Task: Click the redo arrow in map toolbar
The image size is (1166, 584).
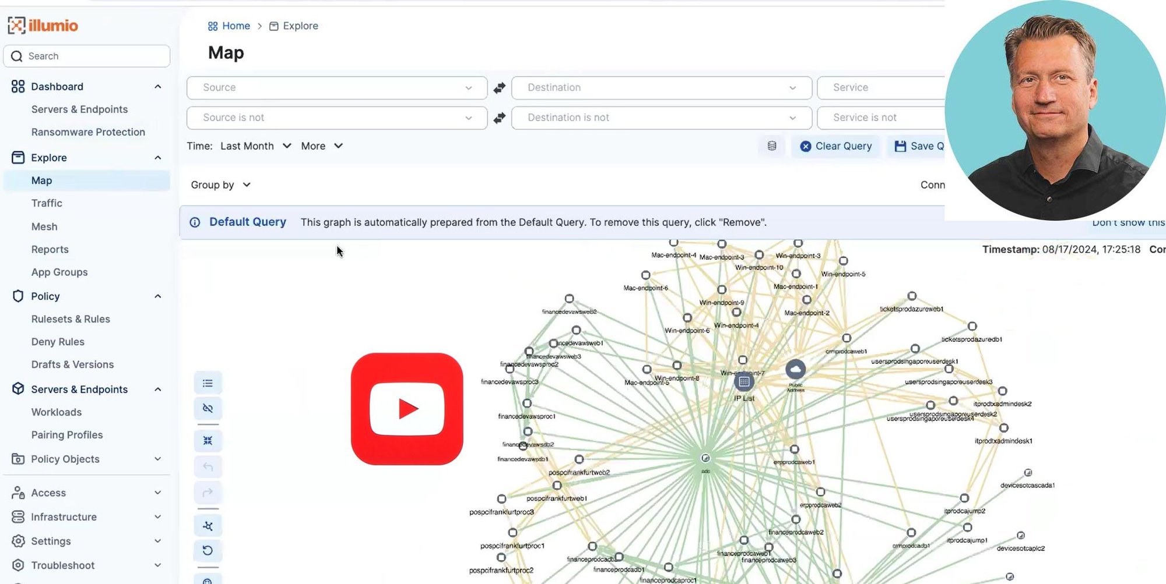Action: (208, 493)
